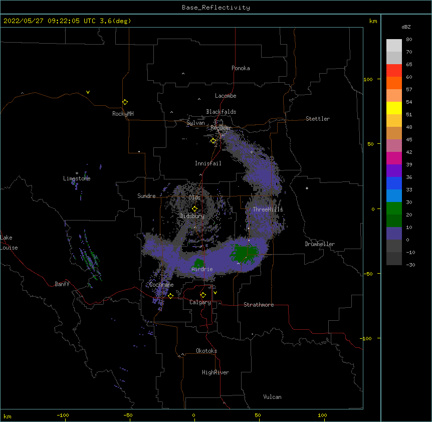Select the ThreeHills map label

pos(268,209)
